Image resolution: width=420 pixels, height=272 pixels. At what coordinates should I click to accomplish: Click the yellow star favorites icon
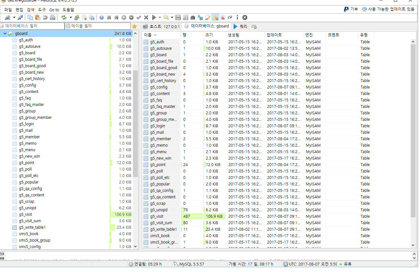pyautogui.click(x=134, y=26)
